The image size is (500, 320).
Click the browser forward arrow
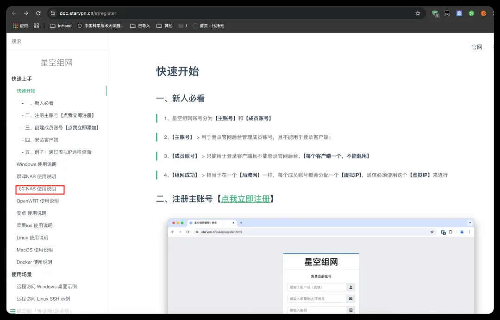(26, 13)
